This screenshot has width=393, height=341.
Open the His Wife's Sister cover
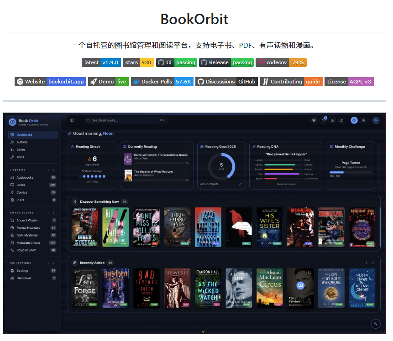click(270, 227)
